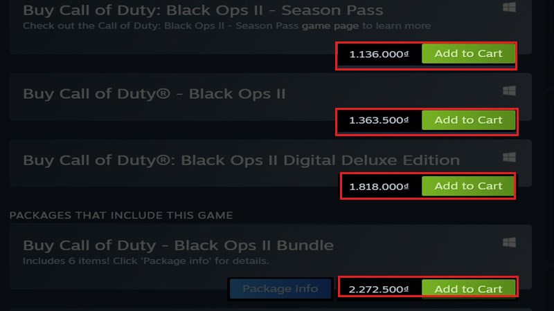
Task: Click the 1.136.000₫ price label
Action: tap(378, 54)
